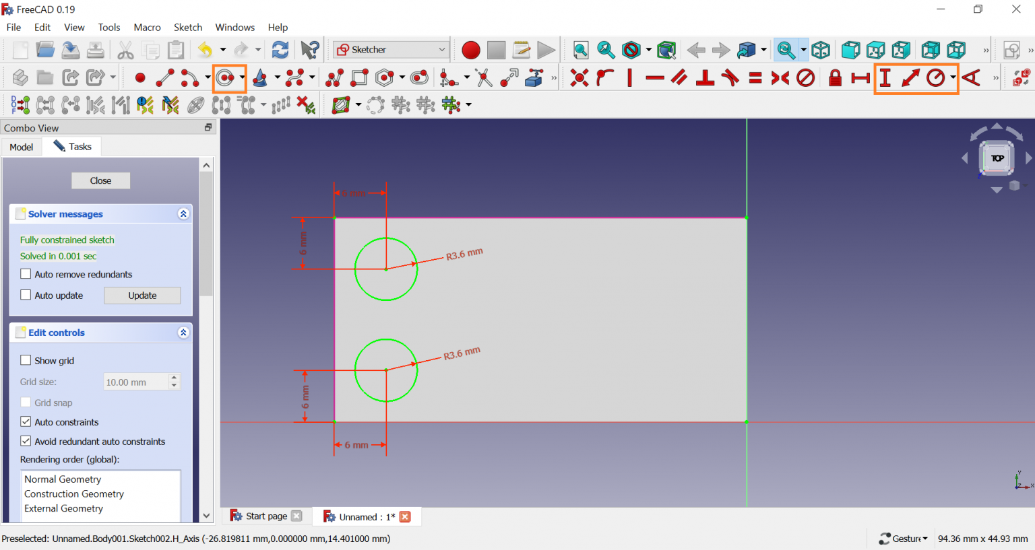The image size is (1035, 550).
Task: Open the Sketcher workbench dropdown
Action: pyautogui.click(x=391, y=50)
